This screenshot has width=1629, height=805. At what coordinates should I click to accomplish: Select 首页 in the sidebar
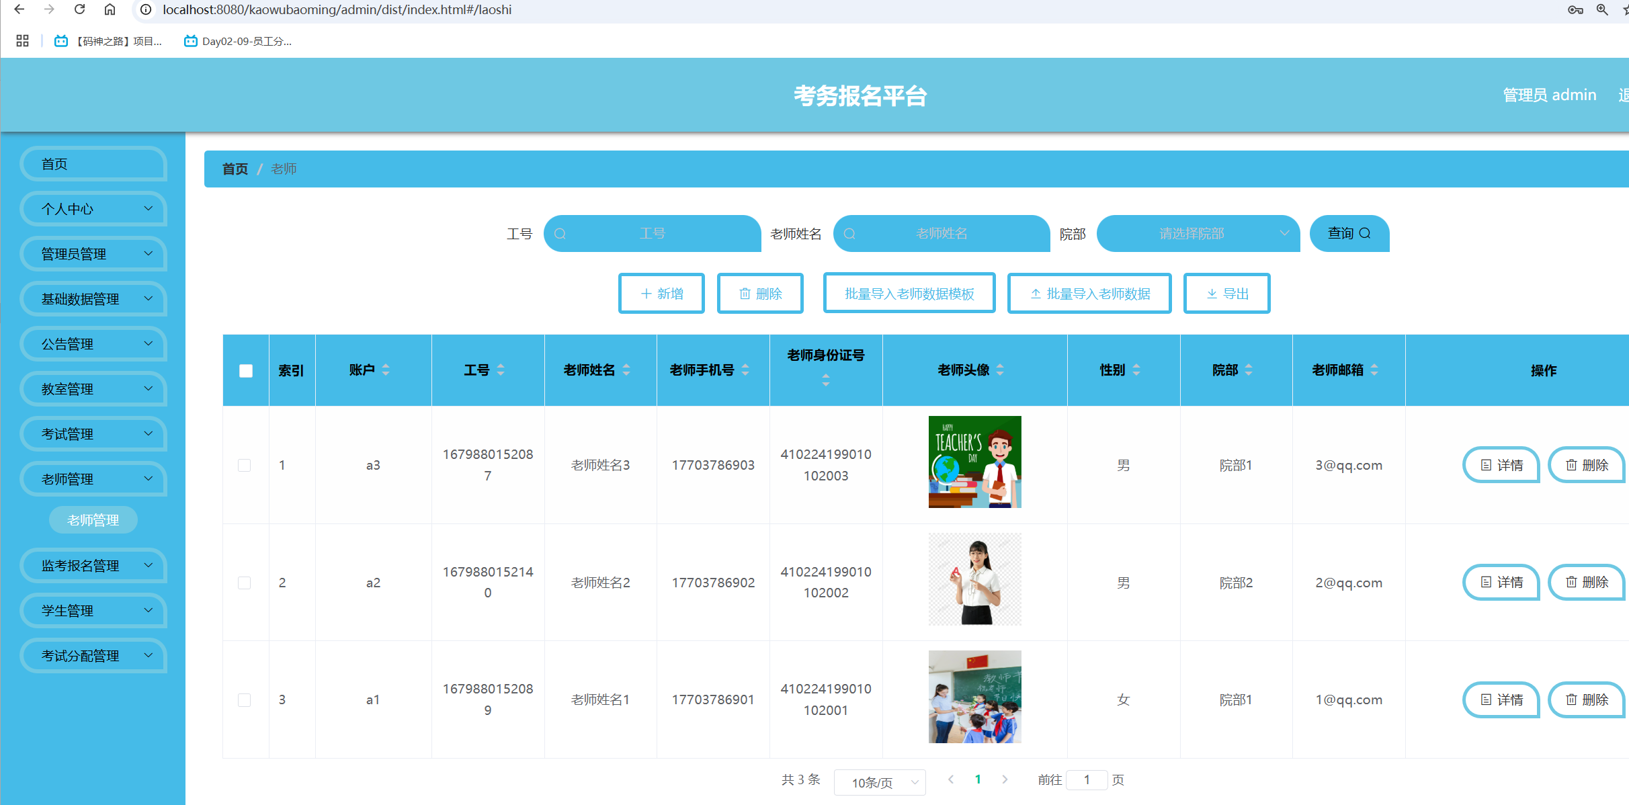(x=93, y=164)
